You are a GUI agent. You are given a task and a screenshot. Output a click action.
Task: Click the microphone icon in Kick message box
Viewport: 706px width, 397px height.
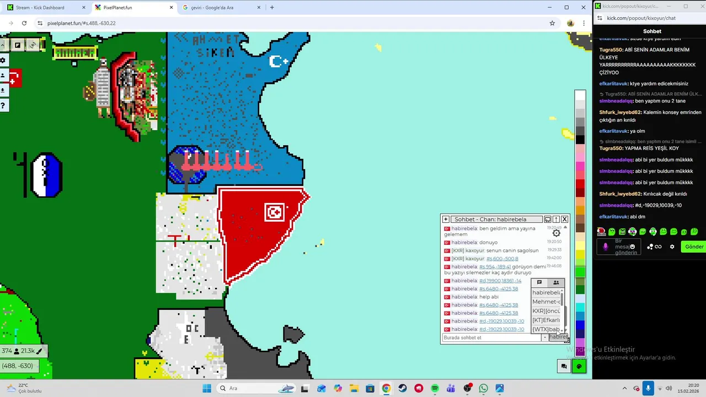pyautogui.click(x=606, y=246)
